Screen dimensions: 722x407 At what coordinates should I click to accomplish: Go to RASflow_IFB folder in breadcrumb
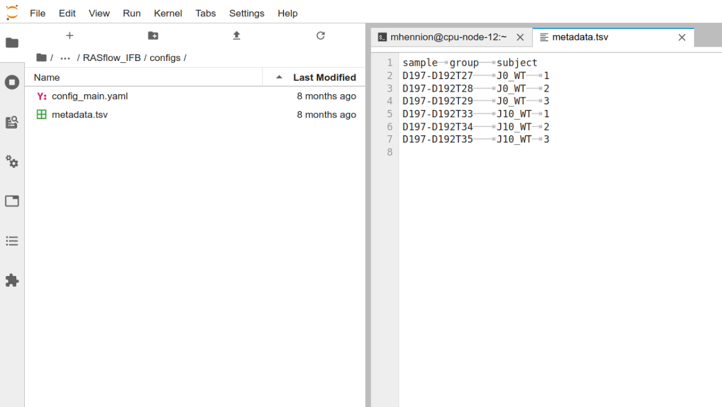tap(112, 58)
